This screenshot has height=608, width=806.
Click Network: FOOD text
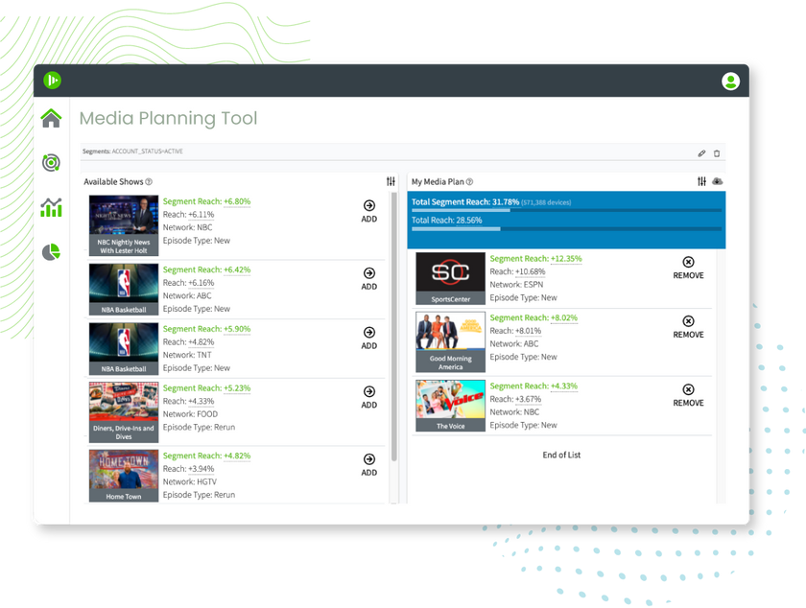[x=190, y=413]
